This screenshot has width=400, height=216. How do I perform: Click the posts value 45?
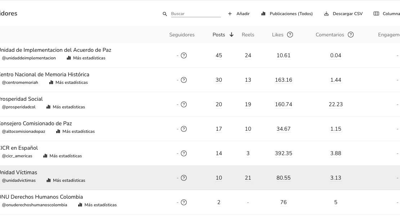point(219,55)
